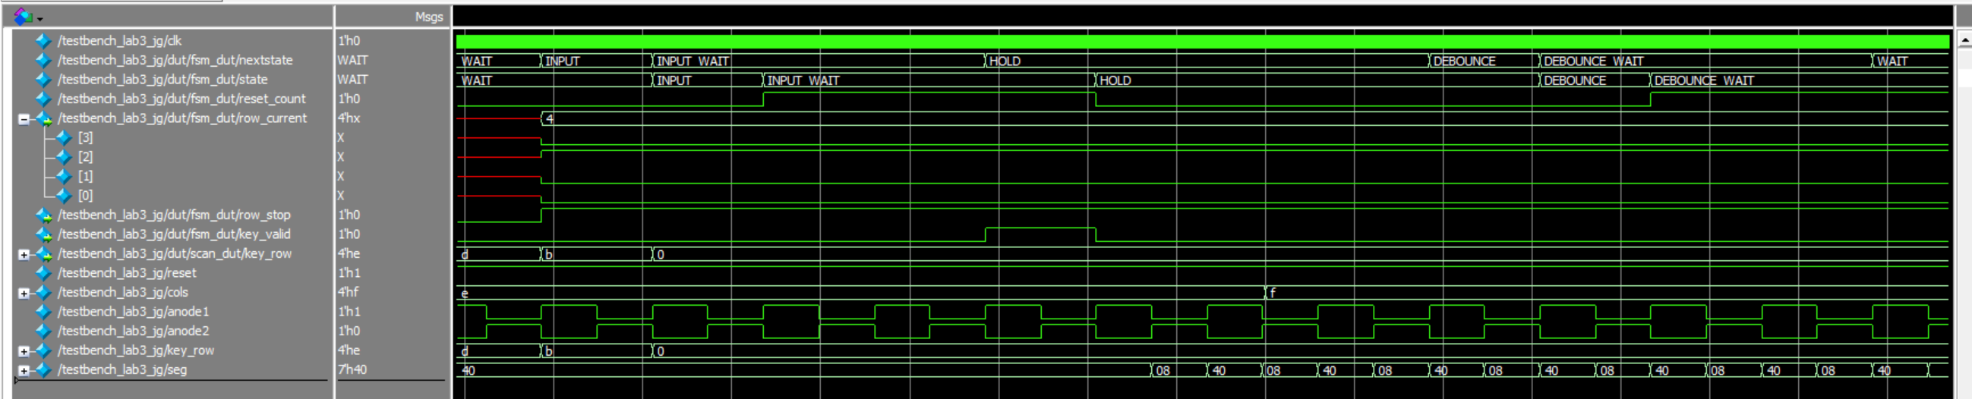Click the HOLD value on state waveform
The height and width of the screenshot is (399, 1972).
[x=1115, y=80]
